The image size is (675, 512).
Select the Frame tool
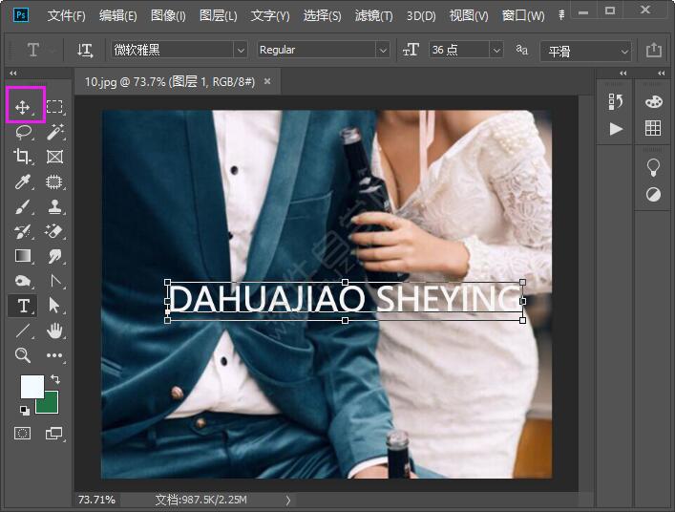coord(54,157)
